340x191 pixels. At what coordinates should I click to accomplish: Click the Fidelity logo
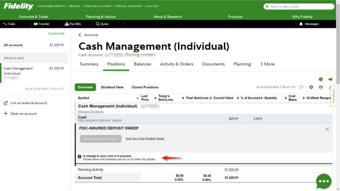click(19, 6)
